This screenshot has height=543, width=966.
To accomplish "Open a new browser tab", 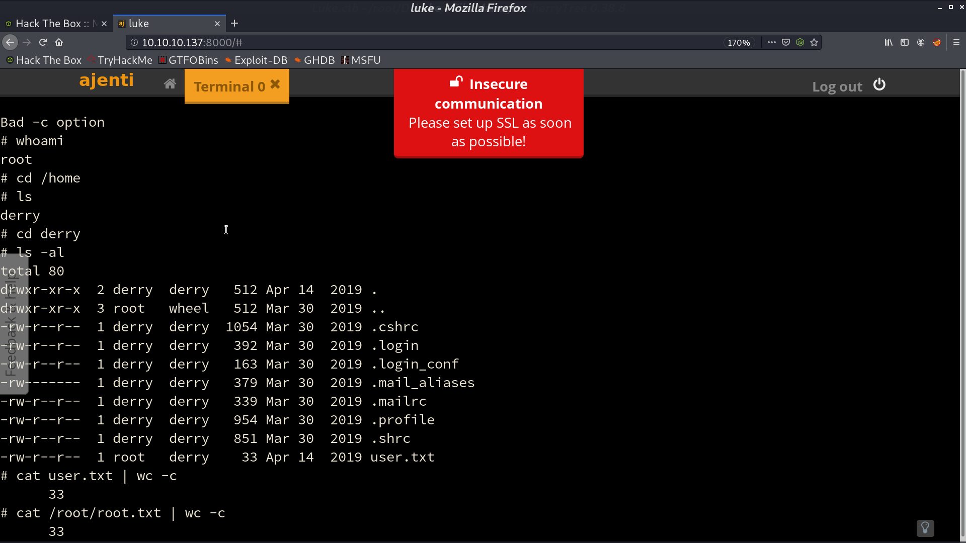I will [234, 24].
